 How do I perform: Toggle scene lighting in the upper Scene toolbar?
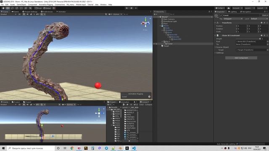click(24, 14)
